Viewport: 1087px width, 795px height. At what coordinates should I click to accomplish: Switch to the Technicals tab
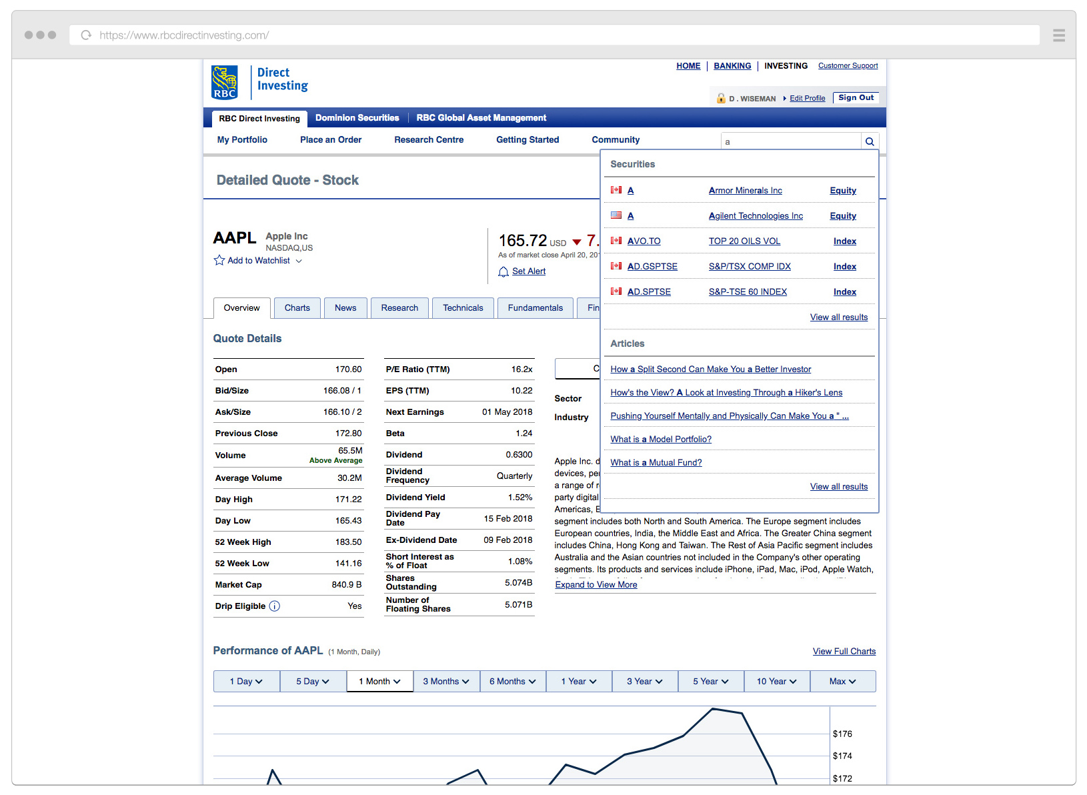(463, 308)
